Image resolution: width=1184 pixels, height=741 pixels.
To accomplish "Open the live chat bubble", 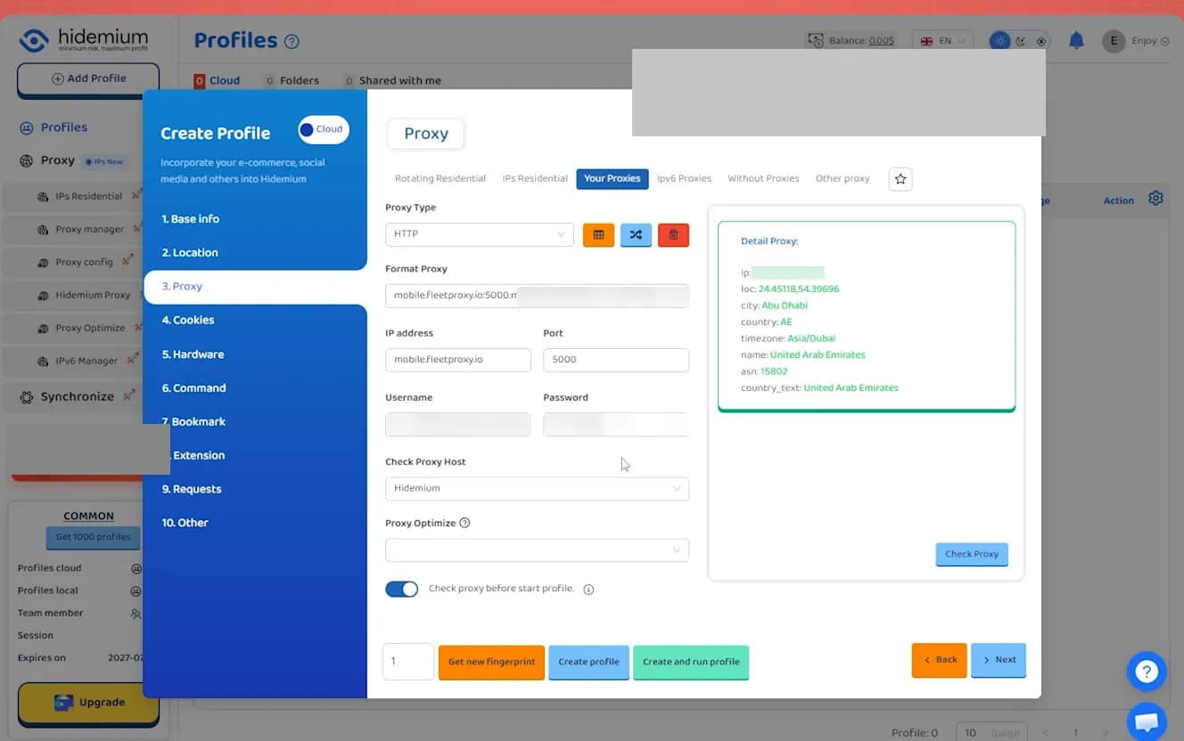I will (x=1147, y=721).
